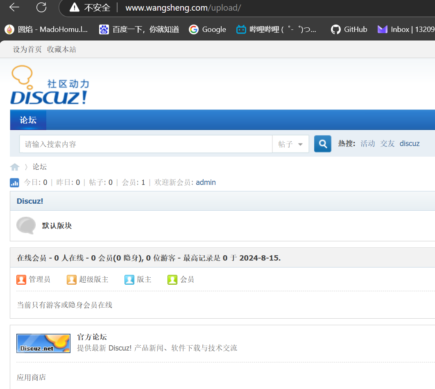
Task: Click the home breadcrumb icon
Action: (15, 167)
